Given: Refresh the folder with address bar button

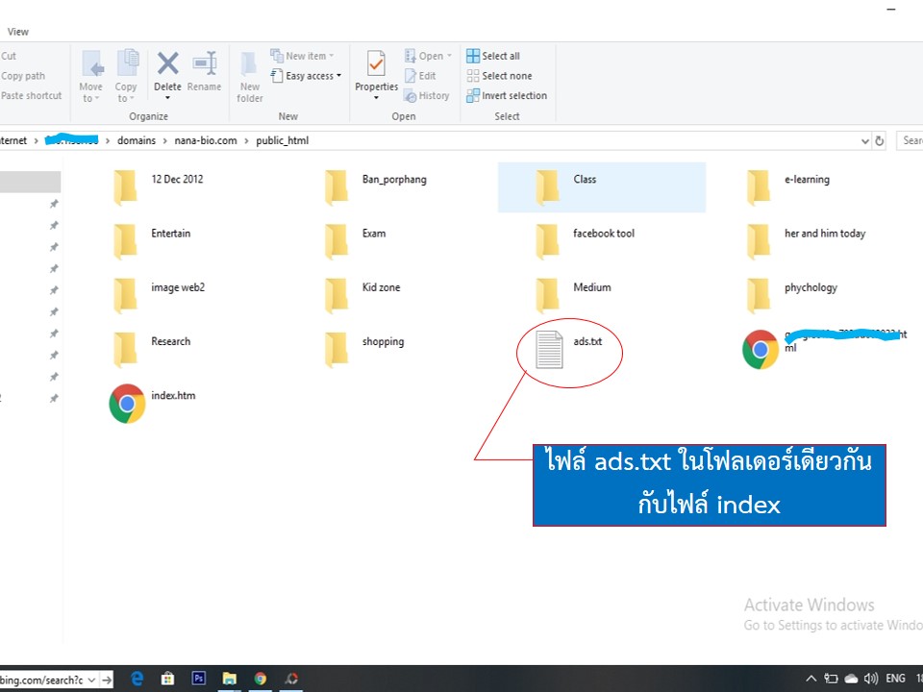Looking at the screenshot, I should (879, 140).
